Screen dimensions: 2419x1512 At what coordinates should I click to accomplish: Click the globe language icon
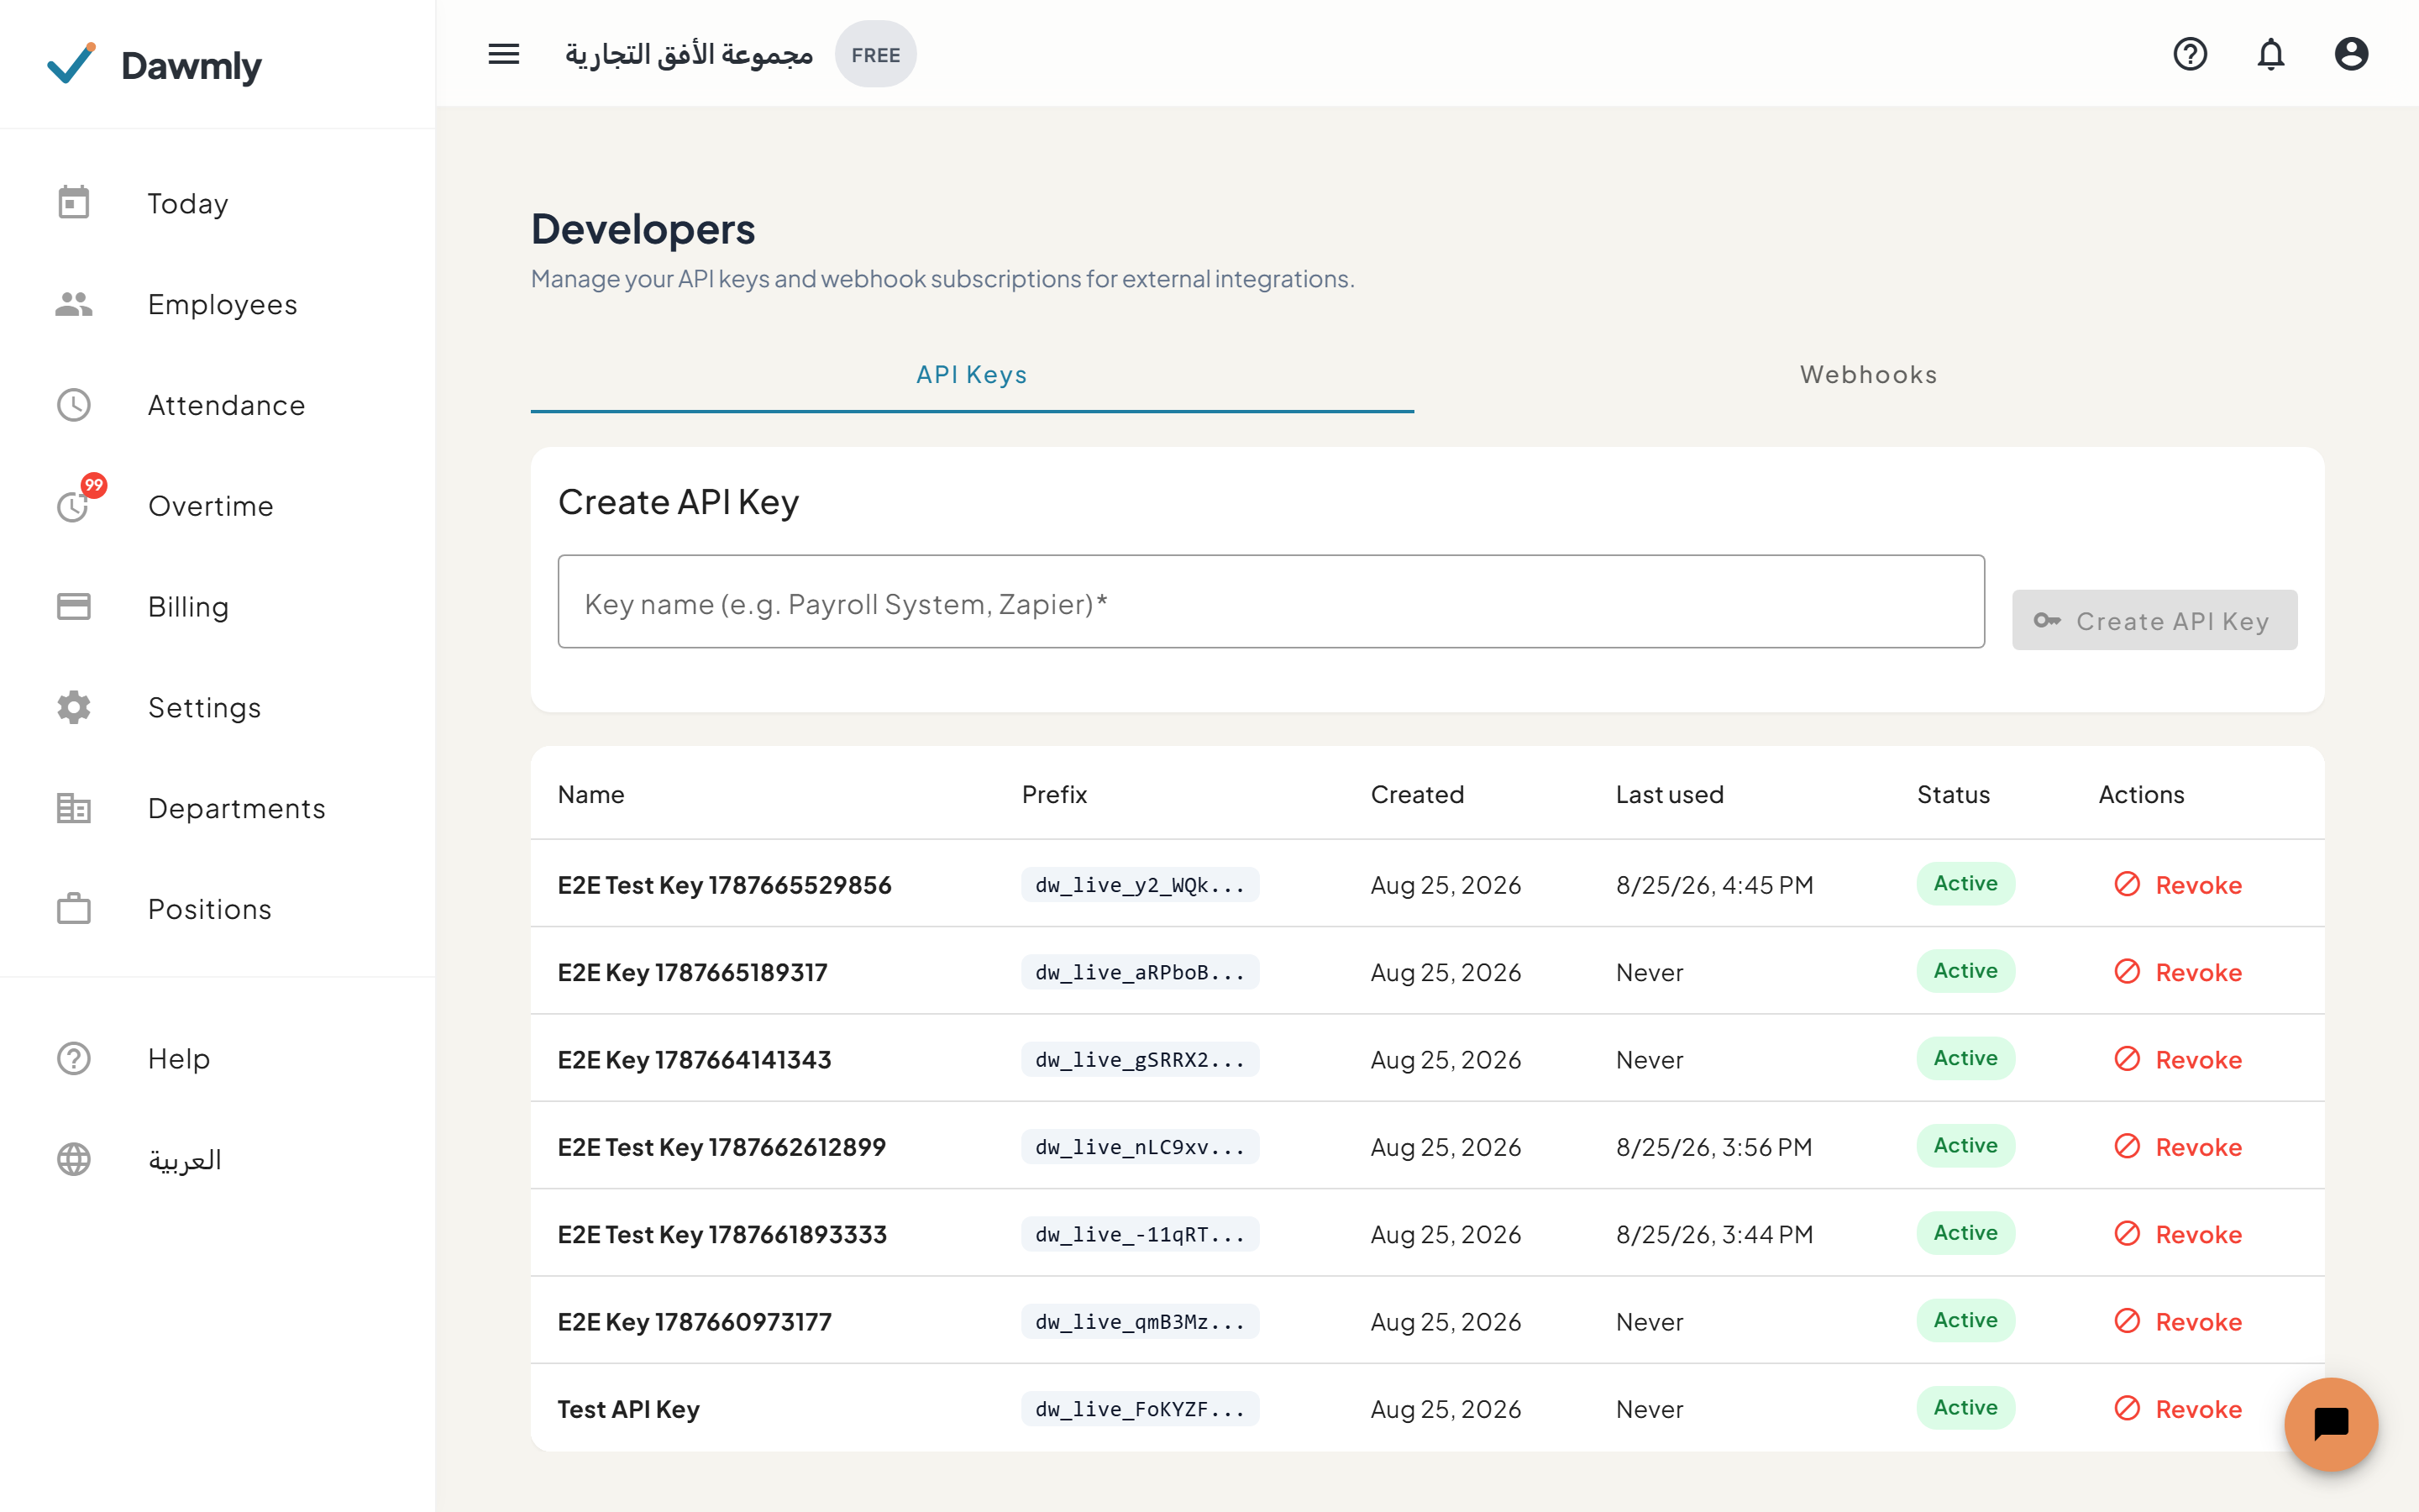[74, 1159]
